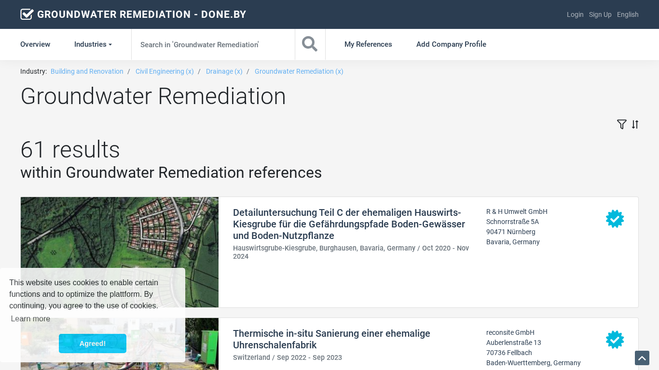The image size is (659, 370).
Task: Click the Auberlenstraße 13 address line
Action: tap(514, 343)
